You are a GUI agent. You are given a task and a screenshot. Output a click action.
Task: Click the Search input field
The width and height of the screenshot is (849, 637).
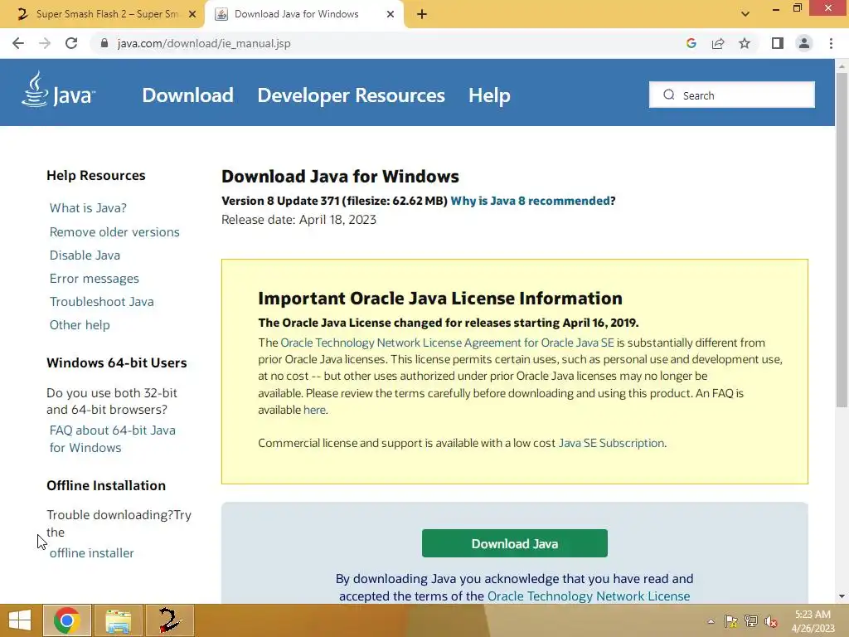(x=732, y=95)
